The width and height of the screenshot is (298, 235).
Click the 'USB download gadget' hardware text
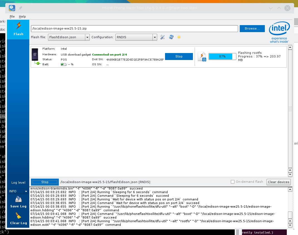[76, 55]
